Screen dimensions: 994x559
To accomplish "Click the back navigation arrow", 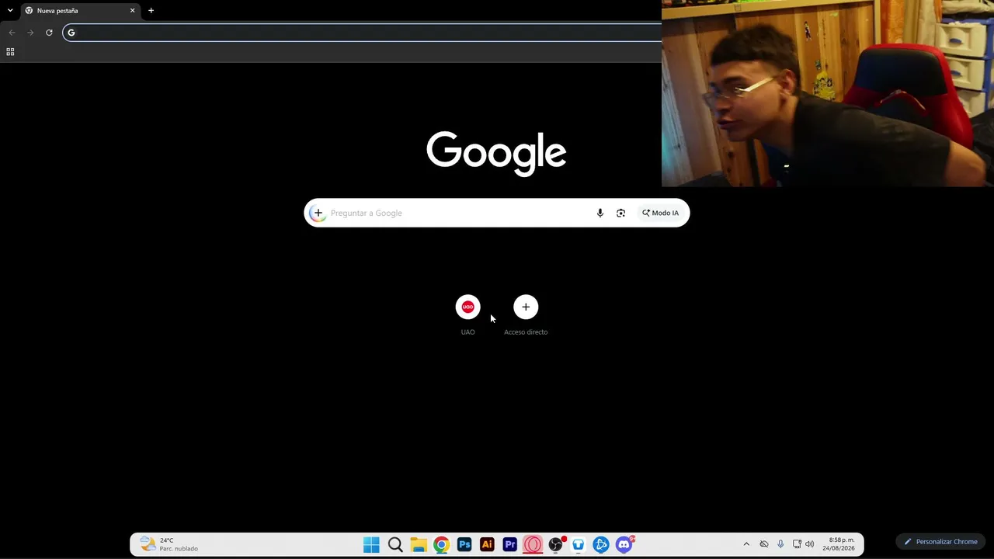I will pos(12,33).
